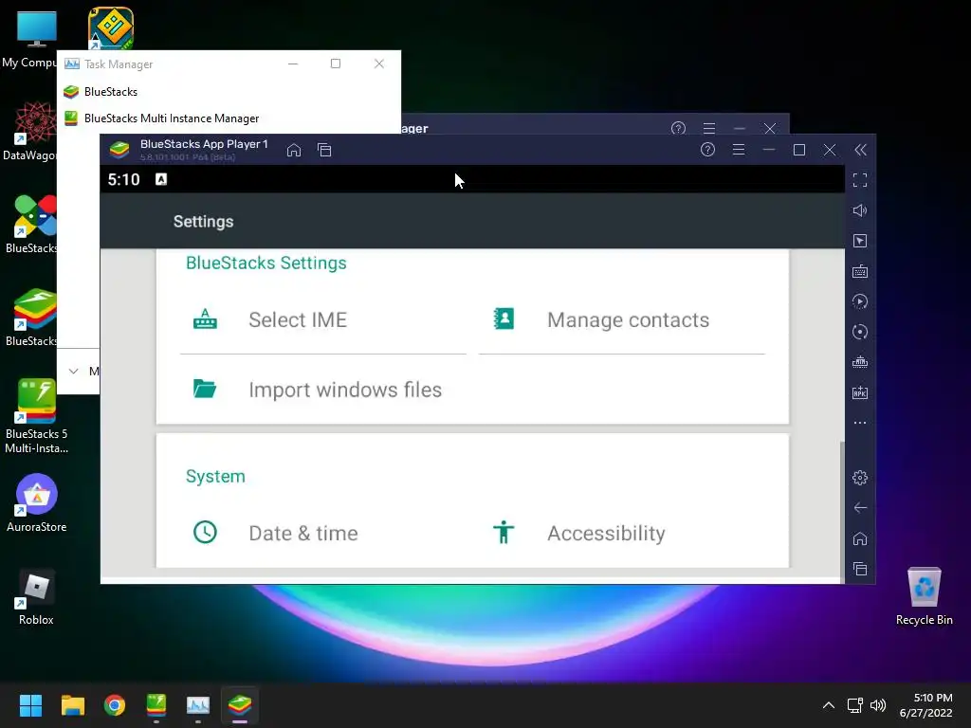
Task: Click the recents icon at the sidebar bottom
Action: pos(860,569)
